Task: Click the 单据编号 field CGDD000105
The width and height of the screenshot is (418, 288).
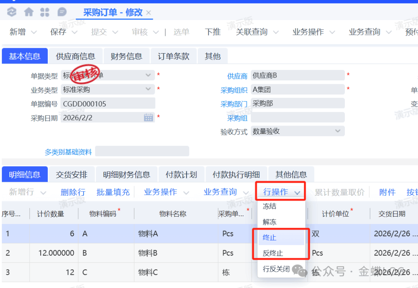Action: pyautogui.click(x=108, y=103)
